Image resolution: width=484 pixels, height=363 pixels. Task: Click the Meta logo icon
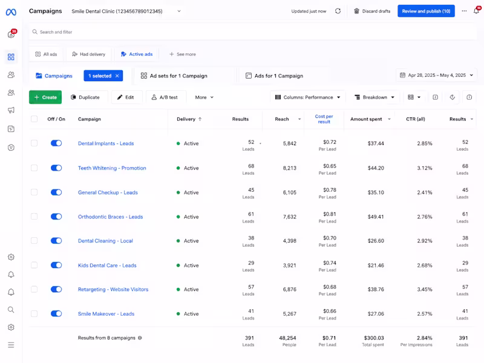[x=11, y=12]
